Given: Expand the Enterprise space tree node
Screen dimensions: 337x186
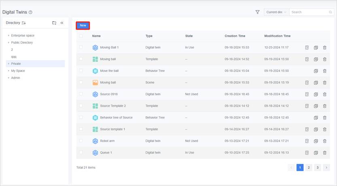Looking at the screenshot, I should (x=8, y=36).
